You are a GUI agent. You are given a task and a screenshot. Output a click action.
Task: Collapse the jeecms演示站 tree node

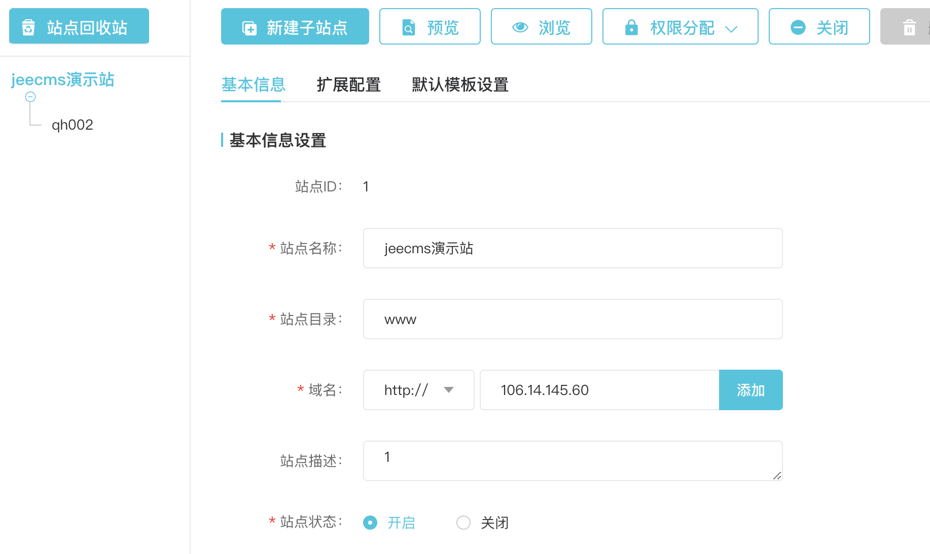(30, 97)
